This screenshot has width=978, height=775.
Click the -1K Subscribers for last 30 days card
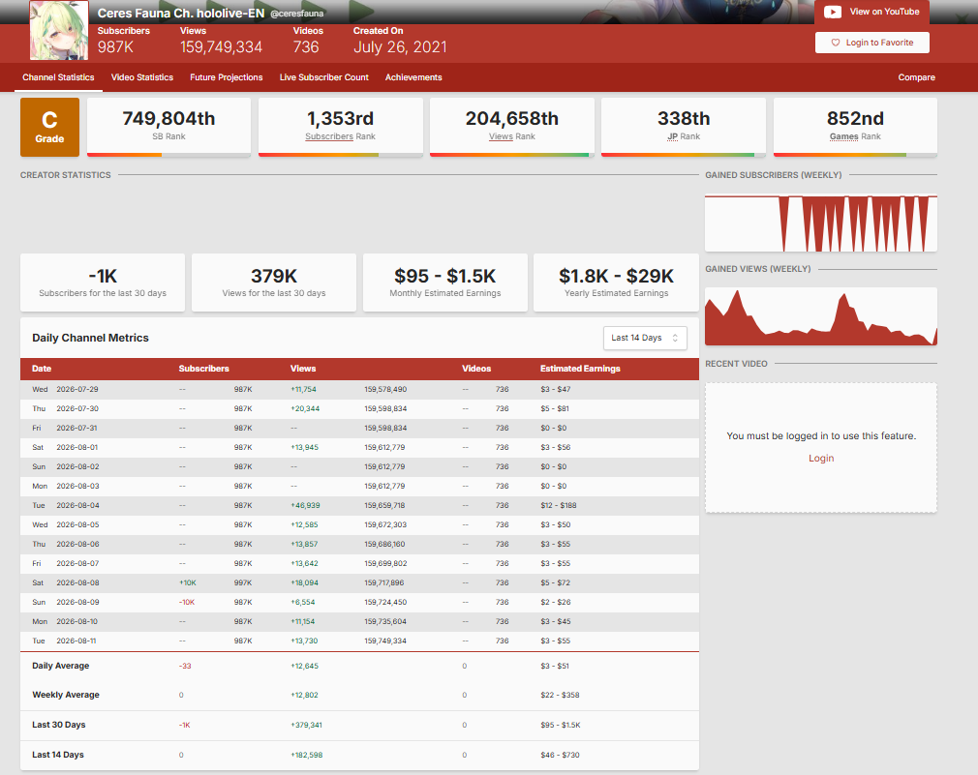tap(103, 283)
